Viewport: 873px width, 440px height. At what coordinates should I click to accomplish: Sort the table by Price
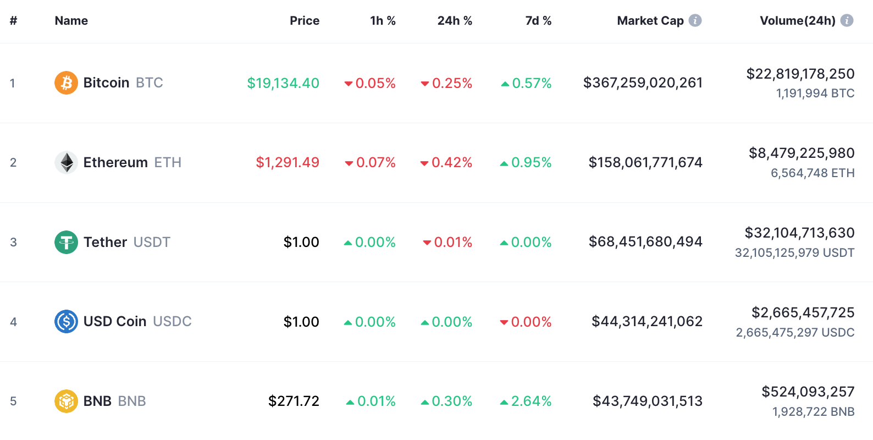point(305,20)
